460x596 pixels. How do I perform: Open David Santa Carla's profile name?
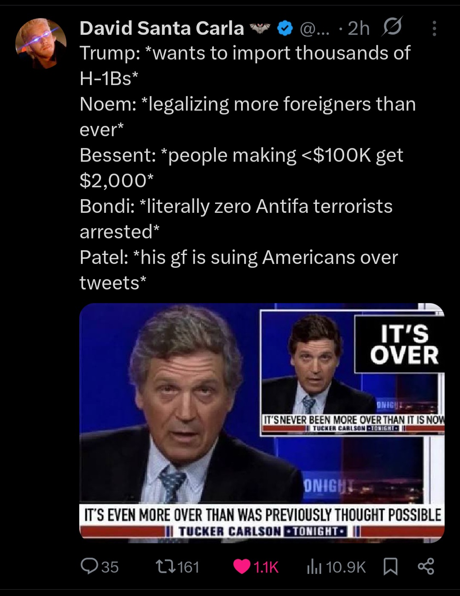(x=161, y=29)
